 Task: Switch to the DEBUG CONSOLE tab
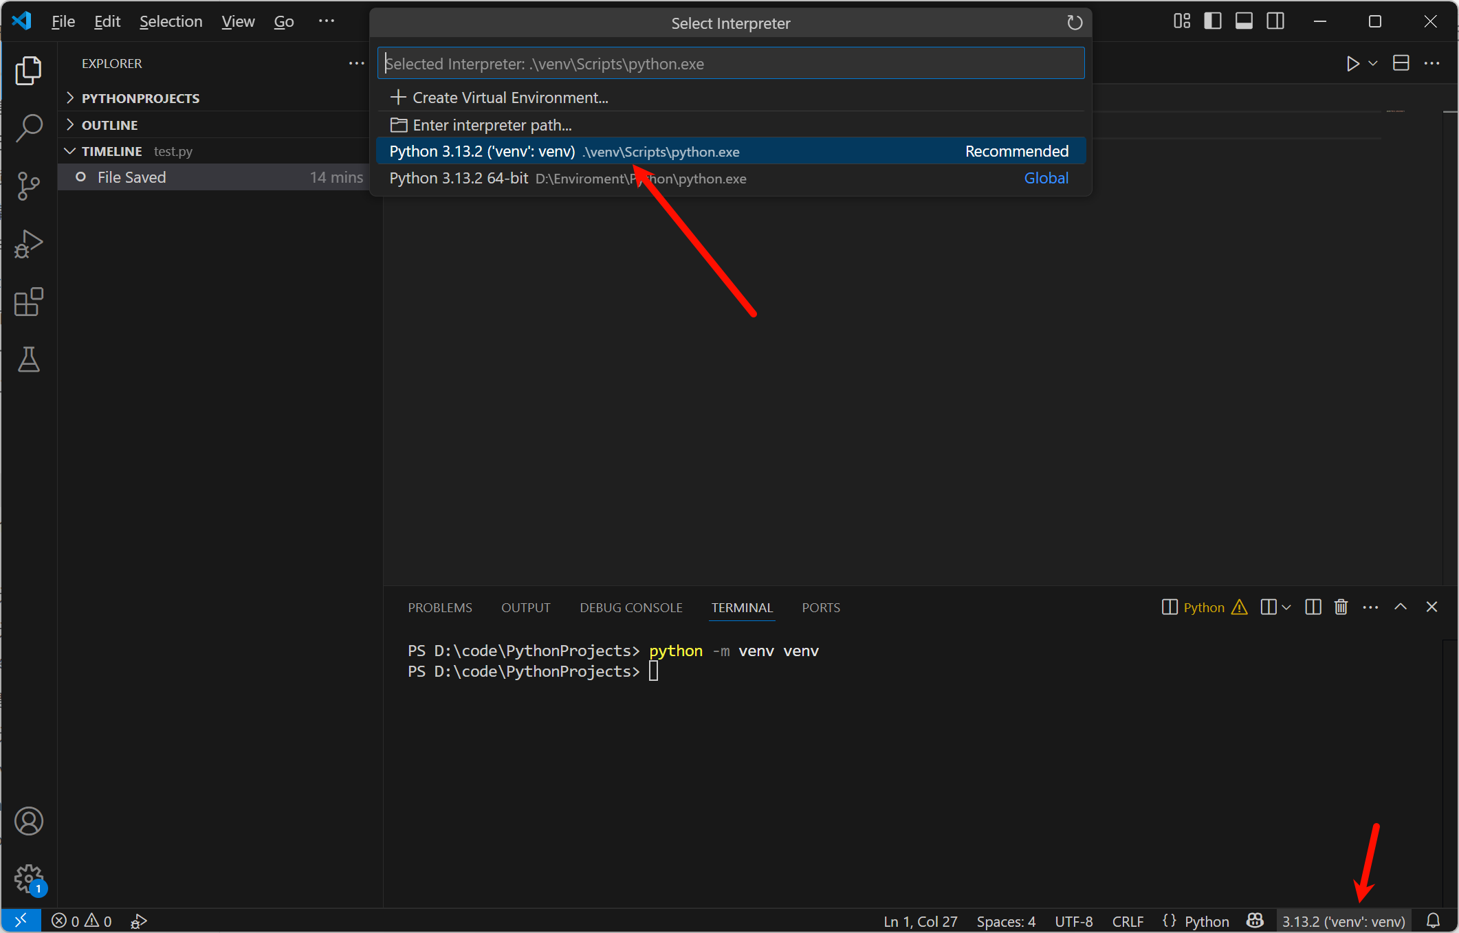click(x=630, y=607)
